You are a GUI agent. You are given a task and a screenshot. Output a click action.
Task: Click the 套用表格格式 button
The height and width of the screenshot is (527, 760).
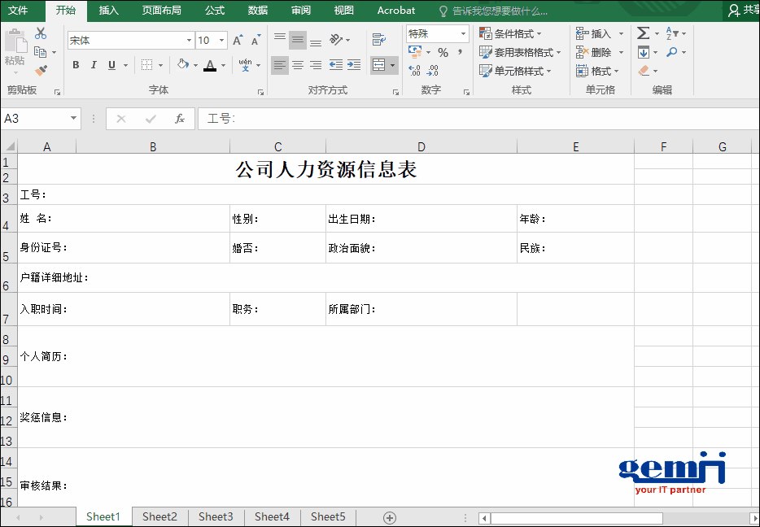coord(521,52)
